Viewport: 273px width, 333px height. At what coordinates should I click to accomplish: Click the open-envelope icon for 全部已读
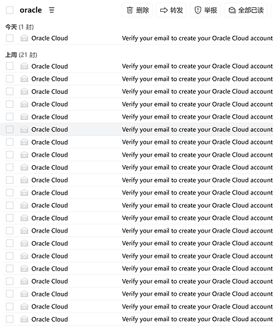tap(232, 10)
